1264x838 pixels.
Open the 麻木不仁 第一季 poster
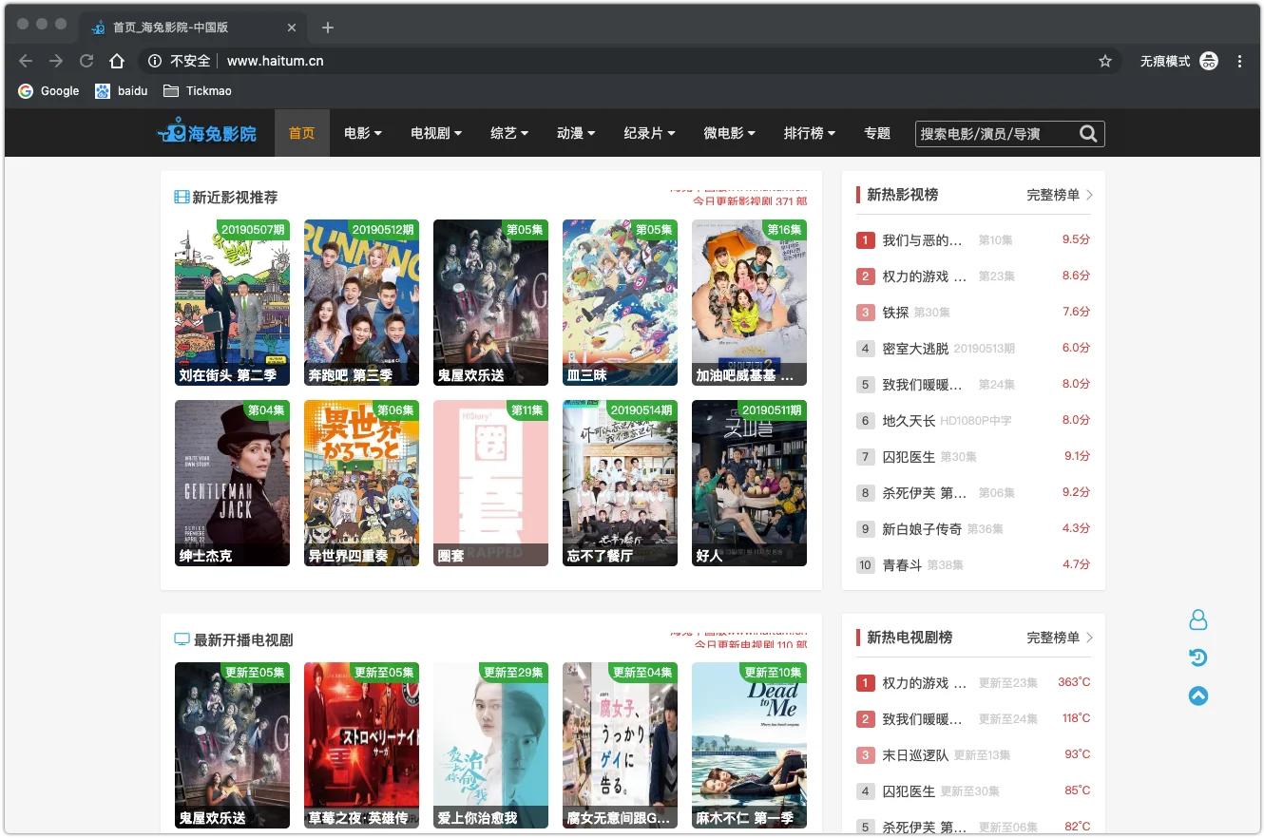pyautogui.click(x=749, y=745)
